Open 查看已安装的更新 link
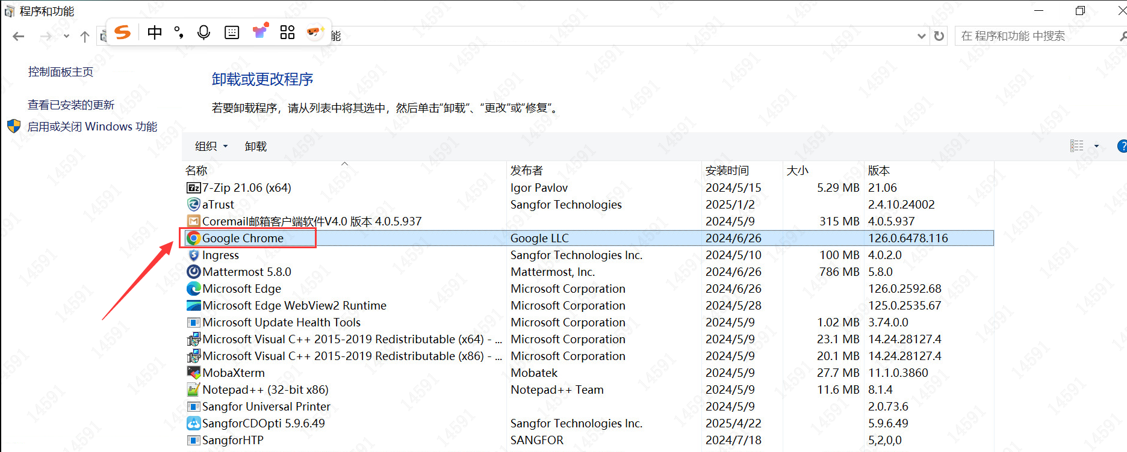Image resolution: width=1127 pixels, height=452 pixels. pos(71,105)
